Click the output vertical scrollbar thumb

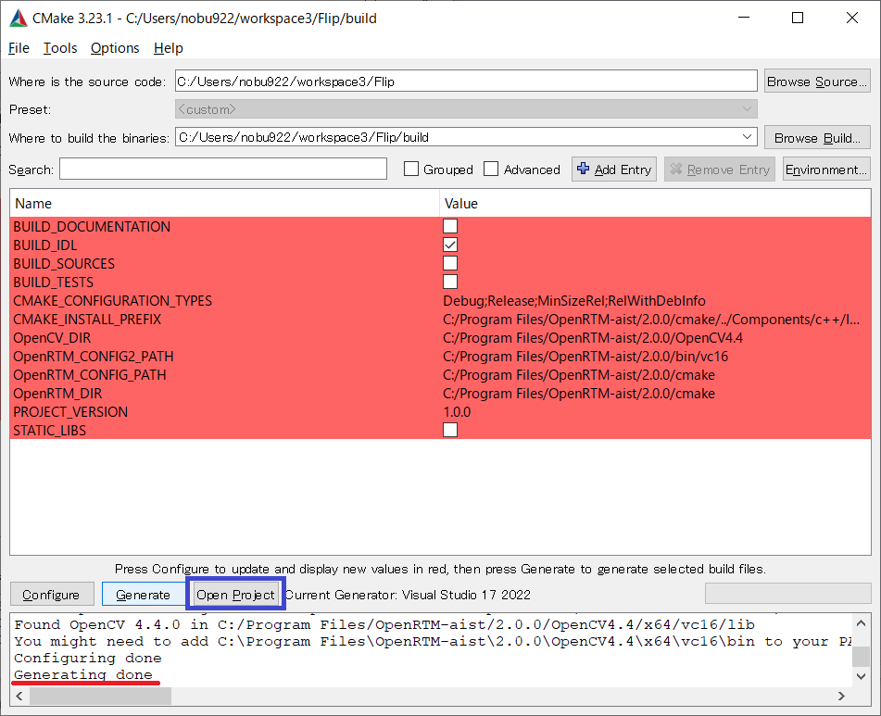[861, 657]
